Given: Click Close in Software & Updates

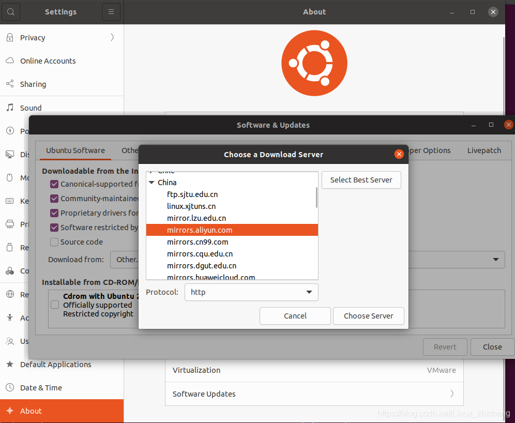Looking at the screenshot, I should [x=492, y=347].
